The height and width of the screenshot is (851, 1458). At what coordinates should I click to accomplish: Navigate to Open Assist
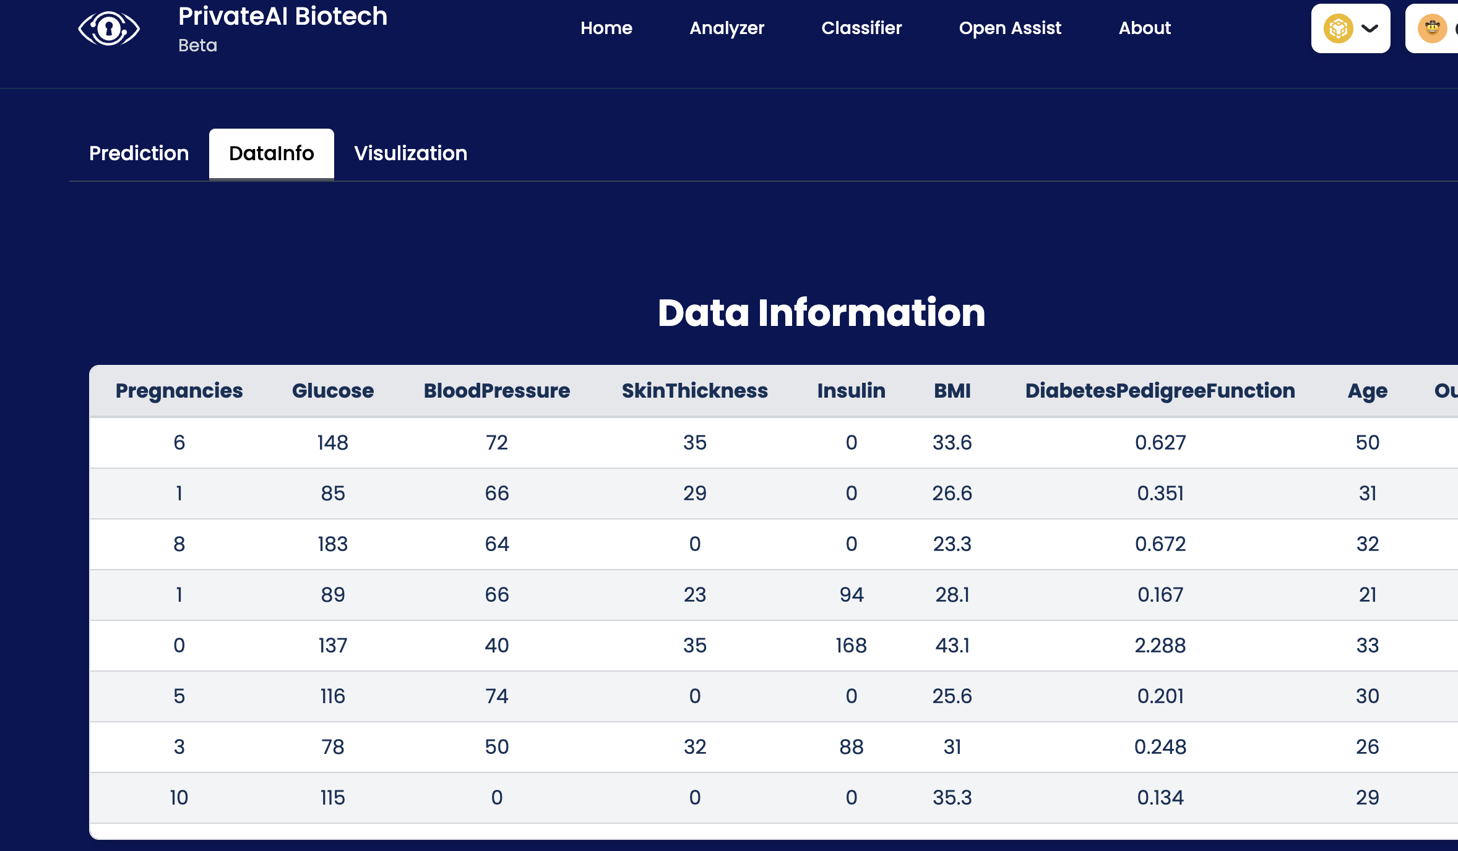[1009, 28]
